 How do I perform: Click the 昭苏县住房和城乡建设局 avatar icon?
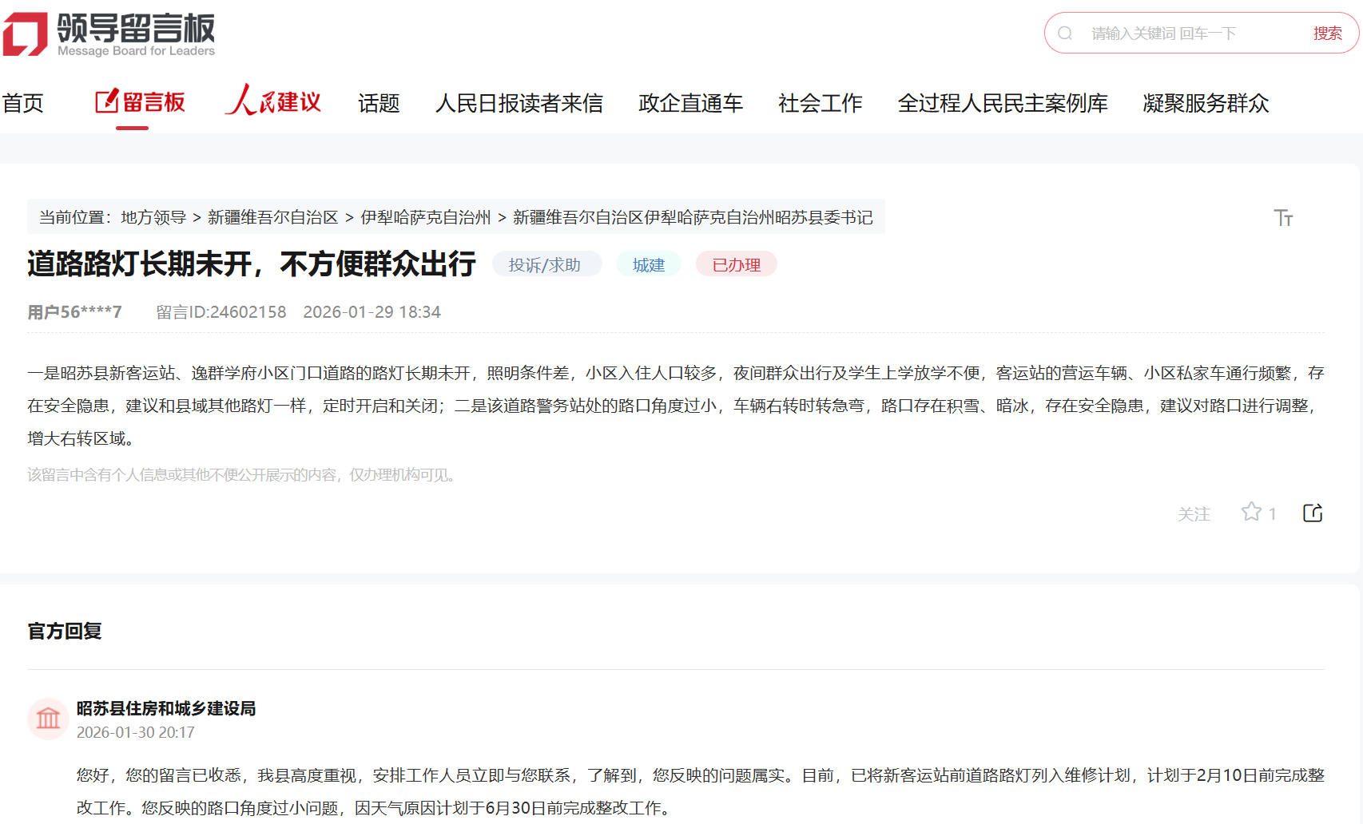[48, 719]
